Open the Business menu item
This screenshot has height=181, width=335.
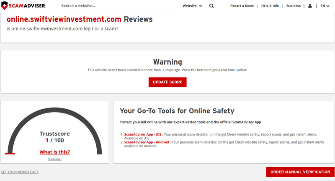[294, 6]
